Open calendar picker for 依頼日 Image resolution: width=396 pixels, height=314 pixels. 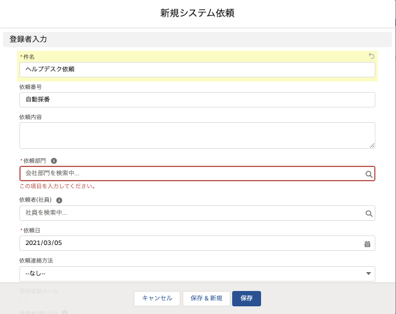pyautogui.click(x=367, y=244)
